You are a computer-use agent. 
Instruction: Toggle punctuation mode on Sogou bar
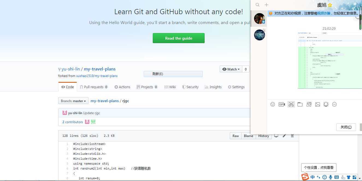click(x=319, y=177)
